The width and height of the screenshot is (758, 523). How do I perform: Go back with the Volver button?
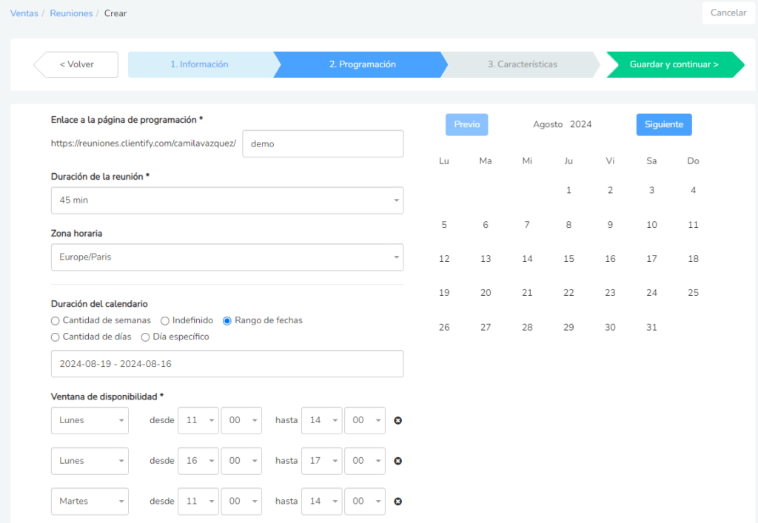point(76,64)
